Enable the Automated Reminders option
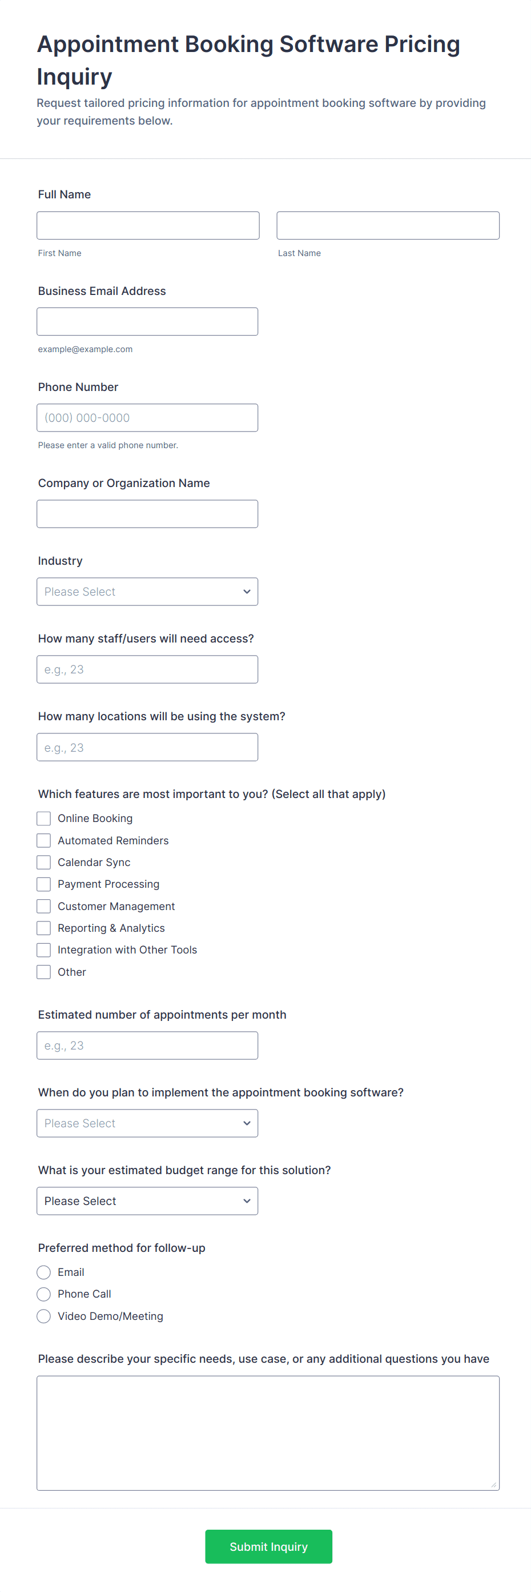This screenshot has width=531, height=1592. [x=44, y=840]
